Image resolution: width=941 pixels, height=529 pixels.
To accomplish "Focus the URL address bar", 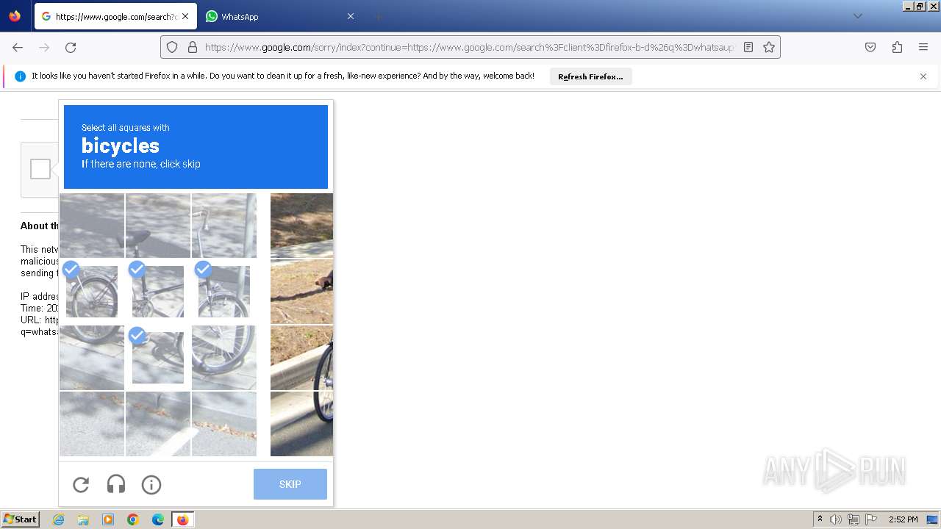I will [469, 47].
